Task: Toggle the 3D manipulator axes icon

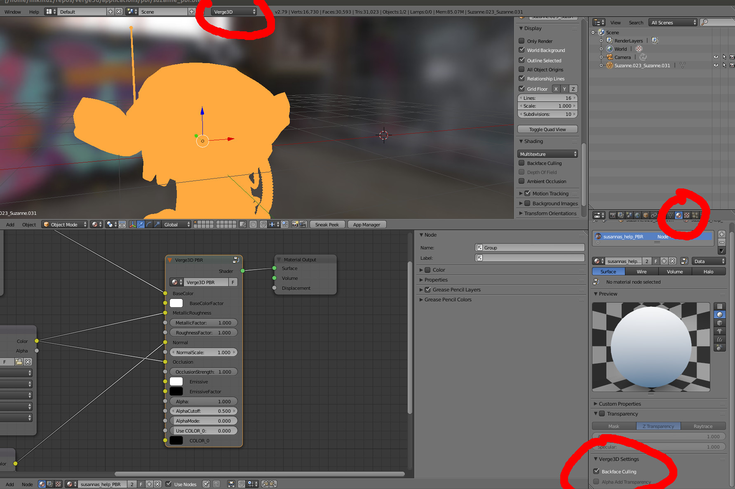Action: pyautogui.click(x=132, y=224)
